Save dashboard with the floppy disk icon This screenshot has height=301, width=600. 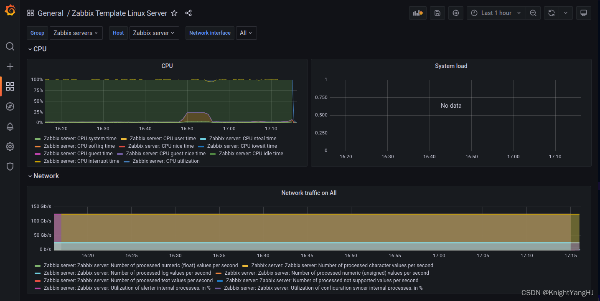[437, 13]
